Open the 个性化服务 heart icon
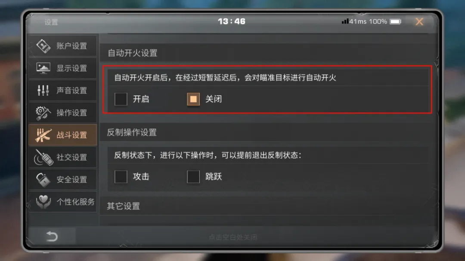This screenshot has height=261, width=465. tap(43, 202)
